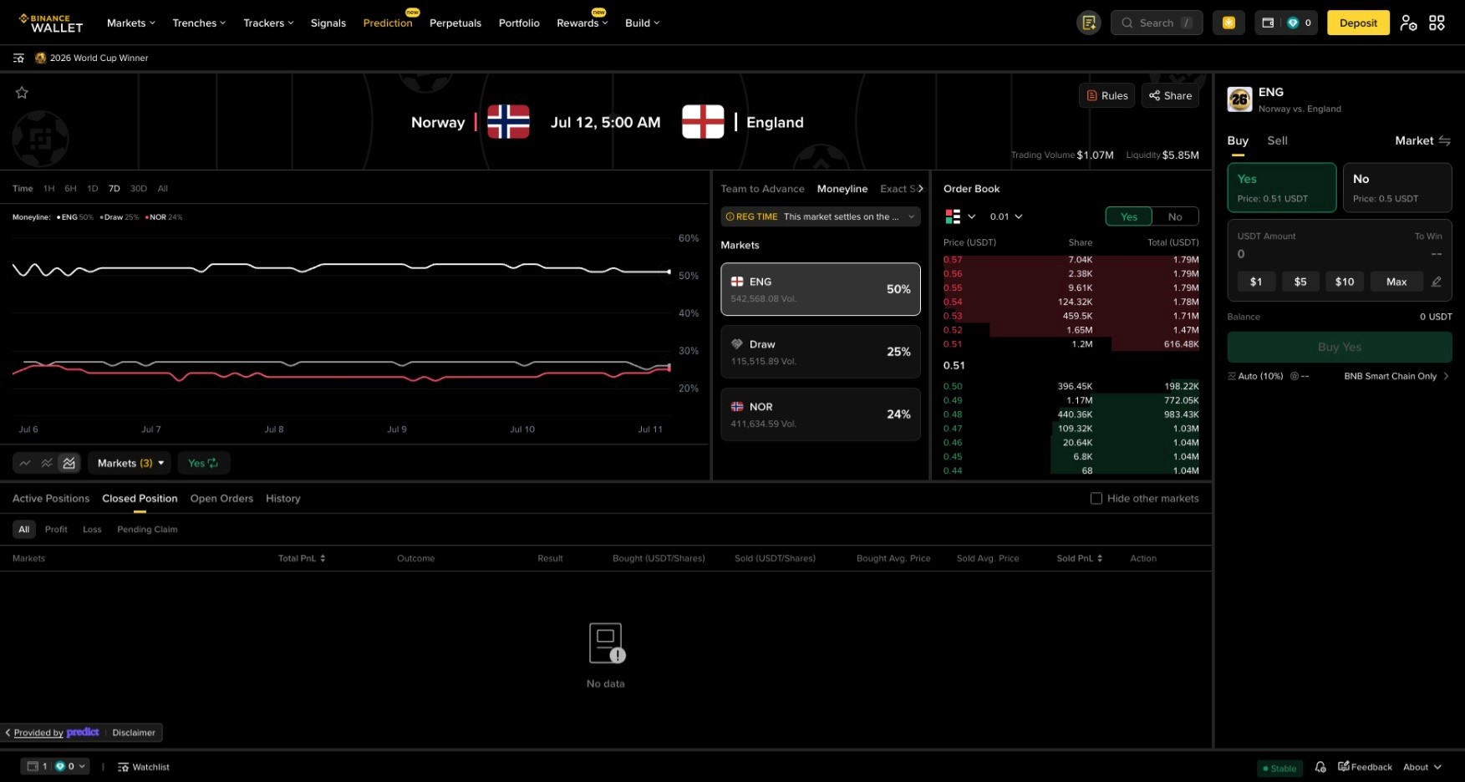Open the wallet icon in header
This screenshot has height=782, width=1465.
click(x=1268, y=23)
